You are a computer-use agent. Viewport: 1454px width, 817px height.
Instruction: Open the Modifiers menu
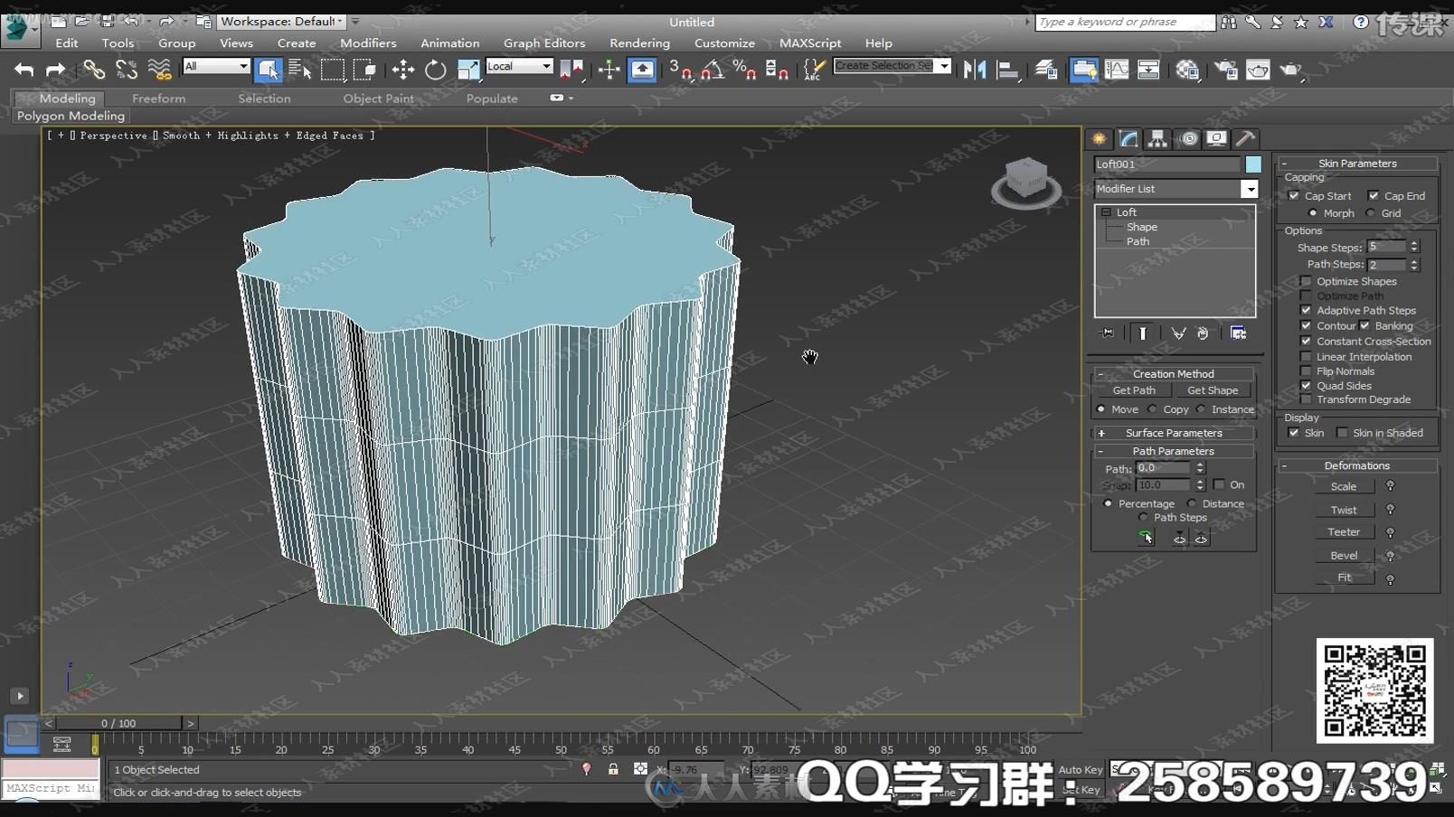pyautogui.click(x=368, y=43)
